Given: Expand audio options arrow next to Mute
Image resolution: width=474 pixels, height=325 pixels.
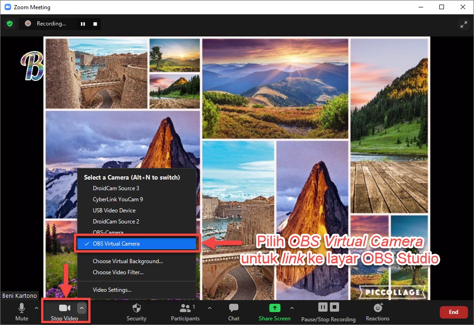Looking at the screenshot, I should pyautogui.click(x=36, y=308).
